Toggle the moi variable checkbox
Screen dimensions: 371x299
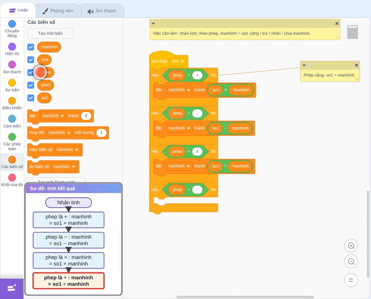[31, 60]
